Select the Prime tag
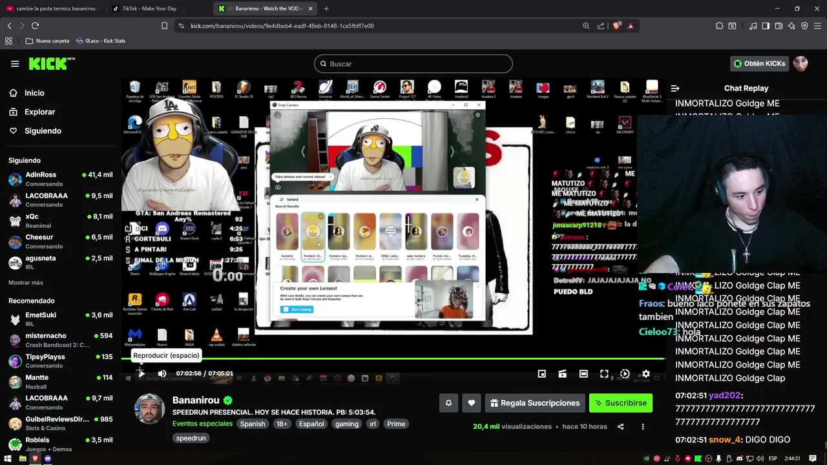This screenshot has width=827, height=465. [x=396, y=424]
